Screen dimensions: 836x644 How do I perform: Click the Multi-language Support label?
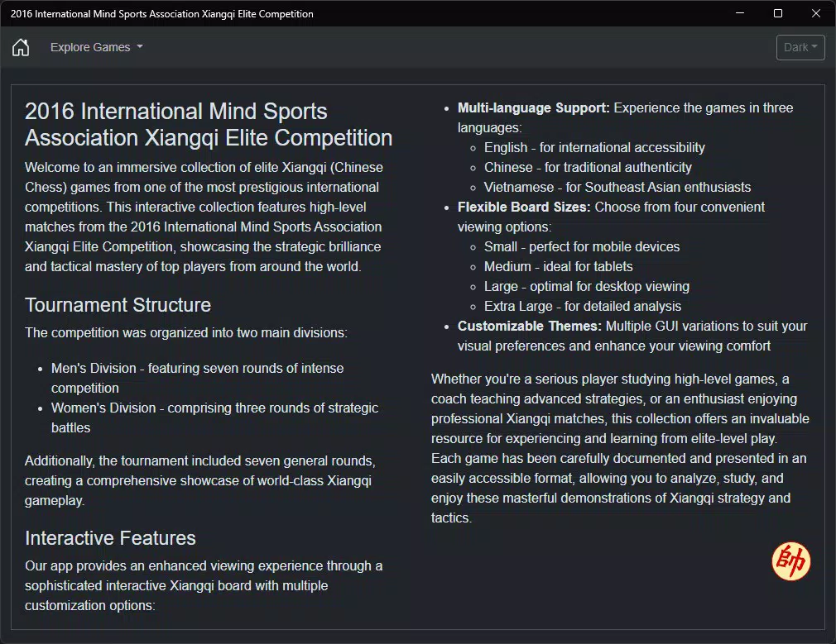pyautogui.click(x=533, y=108)
